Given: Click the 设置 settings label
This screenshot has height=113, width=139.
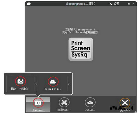Looking at the screenshot, I should point(116,4).
